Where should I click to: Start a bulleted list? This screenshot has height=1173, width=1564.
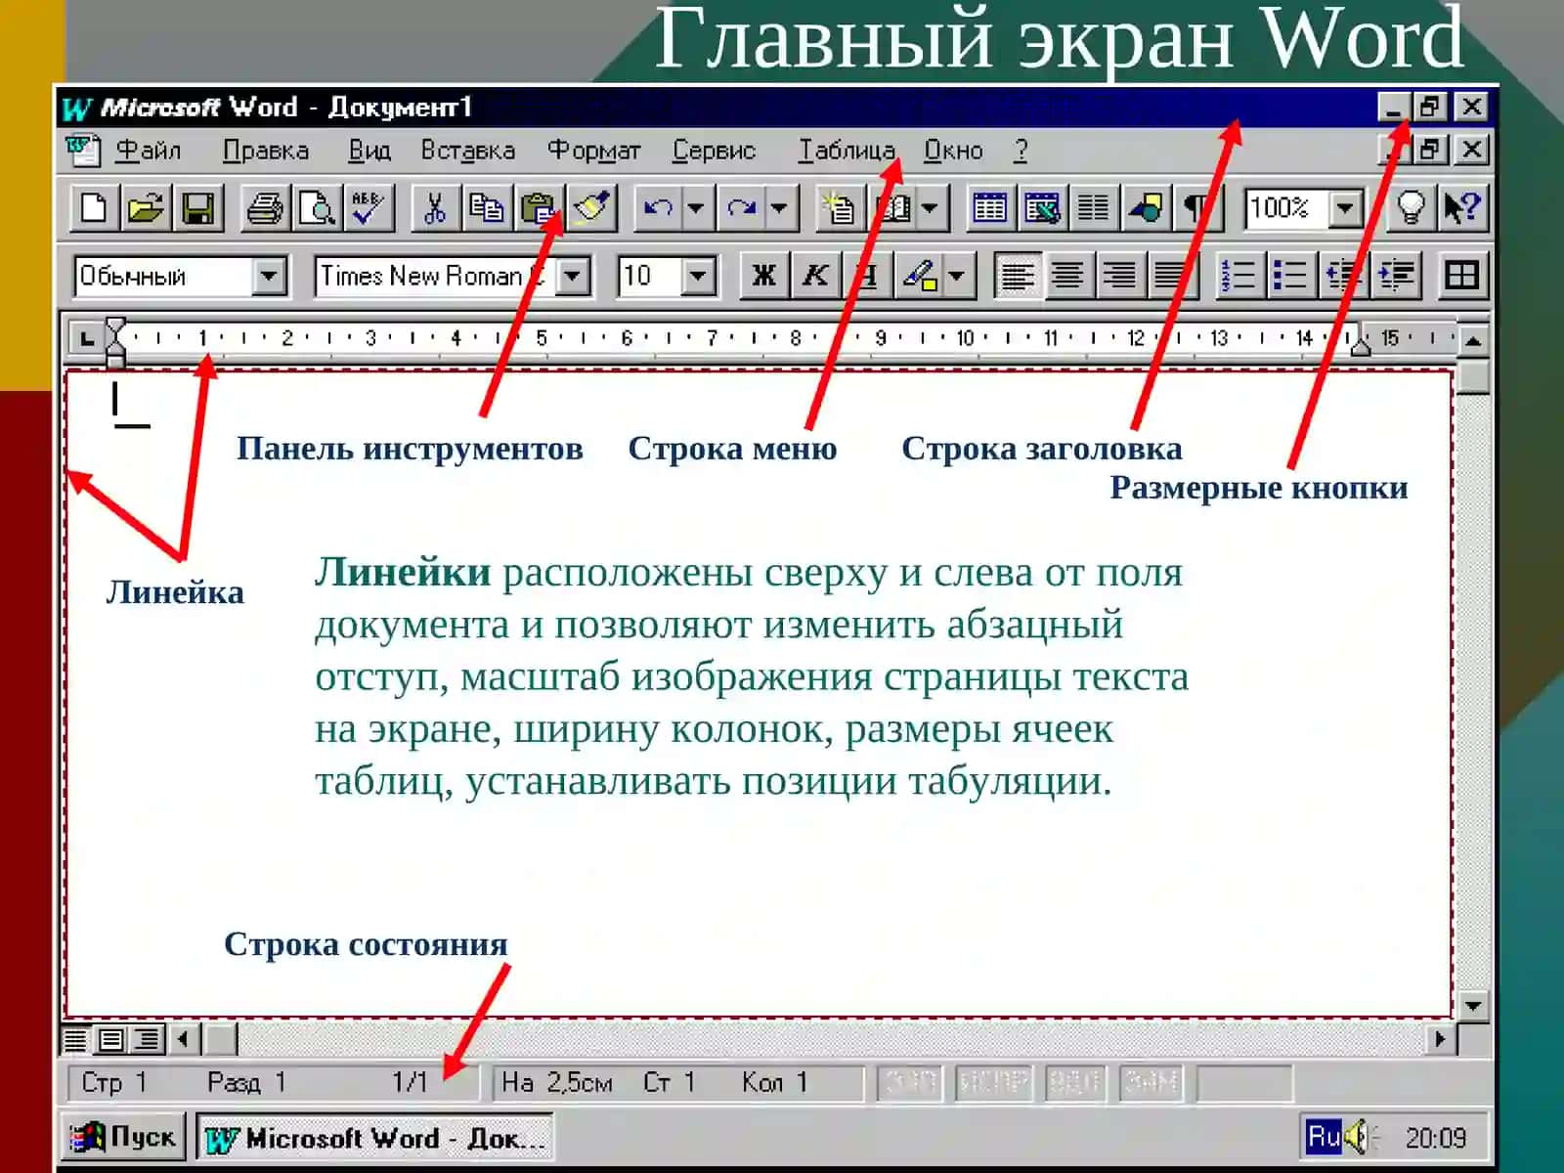[x=1290, y=276]
